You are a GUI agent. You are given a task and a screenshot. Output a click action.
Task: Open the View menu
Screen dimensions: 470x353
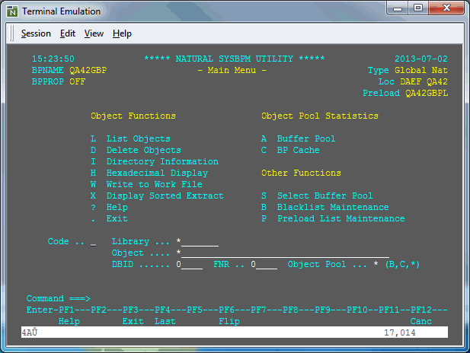(94, 33)
